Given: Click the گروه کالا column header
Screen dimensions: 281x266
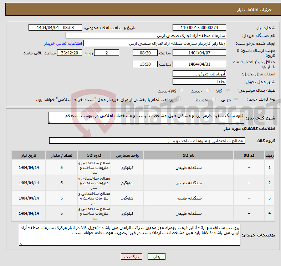Looking at the screenshot, I should (94, 155).
